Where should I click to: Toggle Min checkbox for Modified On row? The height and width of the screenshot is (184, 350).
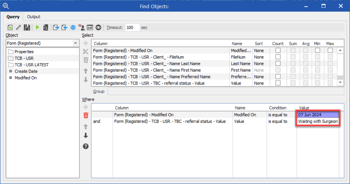tap(317, 50)
